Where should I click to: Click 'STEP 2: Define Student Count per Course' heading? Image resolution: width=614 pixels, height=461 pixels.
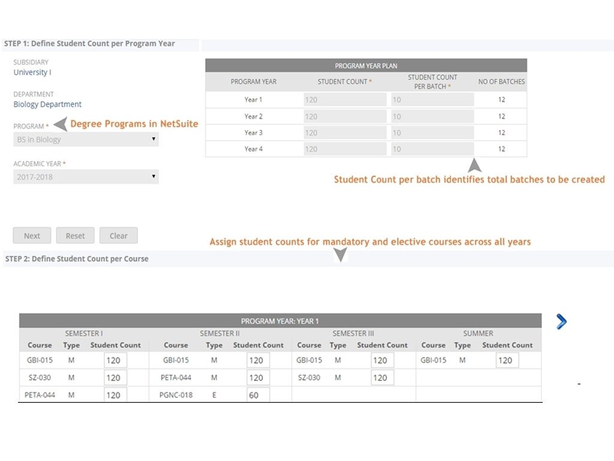pyautogui.click(x=77, y=259)
